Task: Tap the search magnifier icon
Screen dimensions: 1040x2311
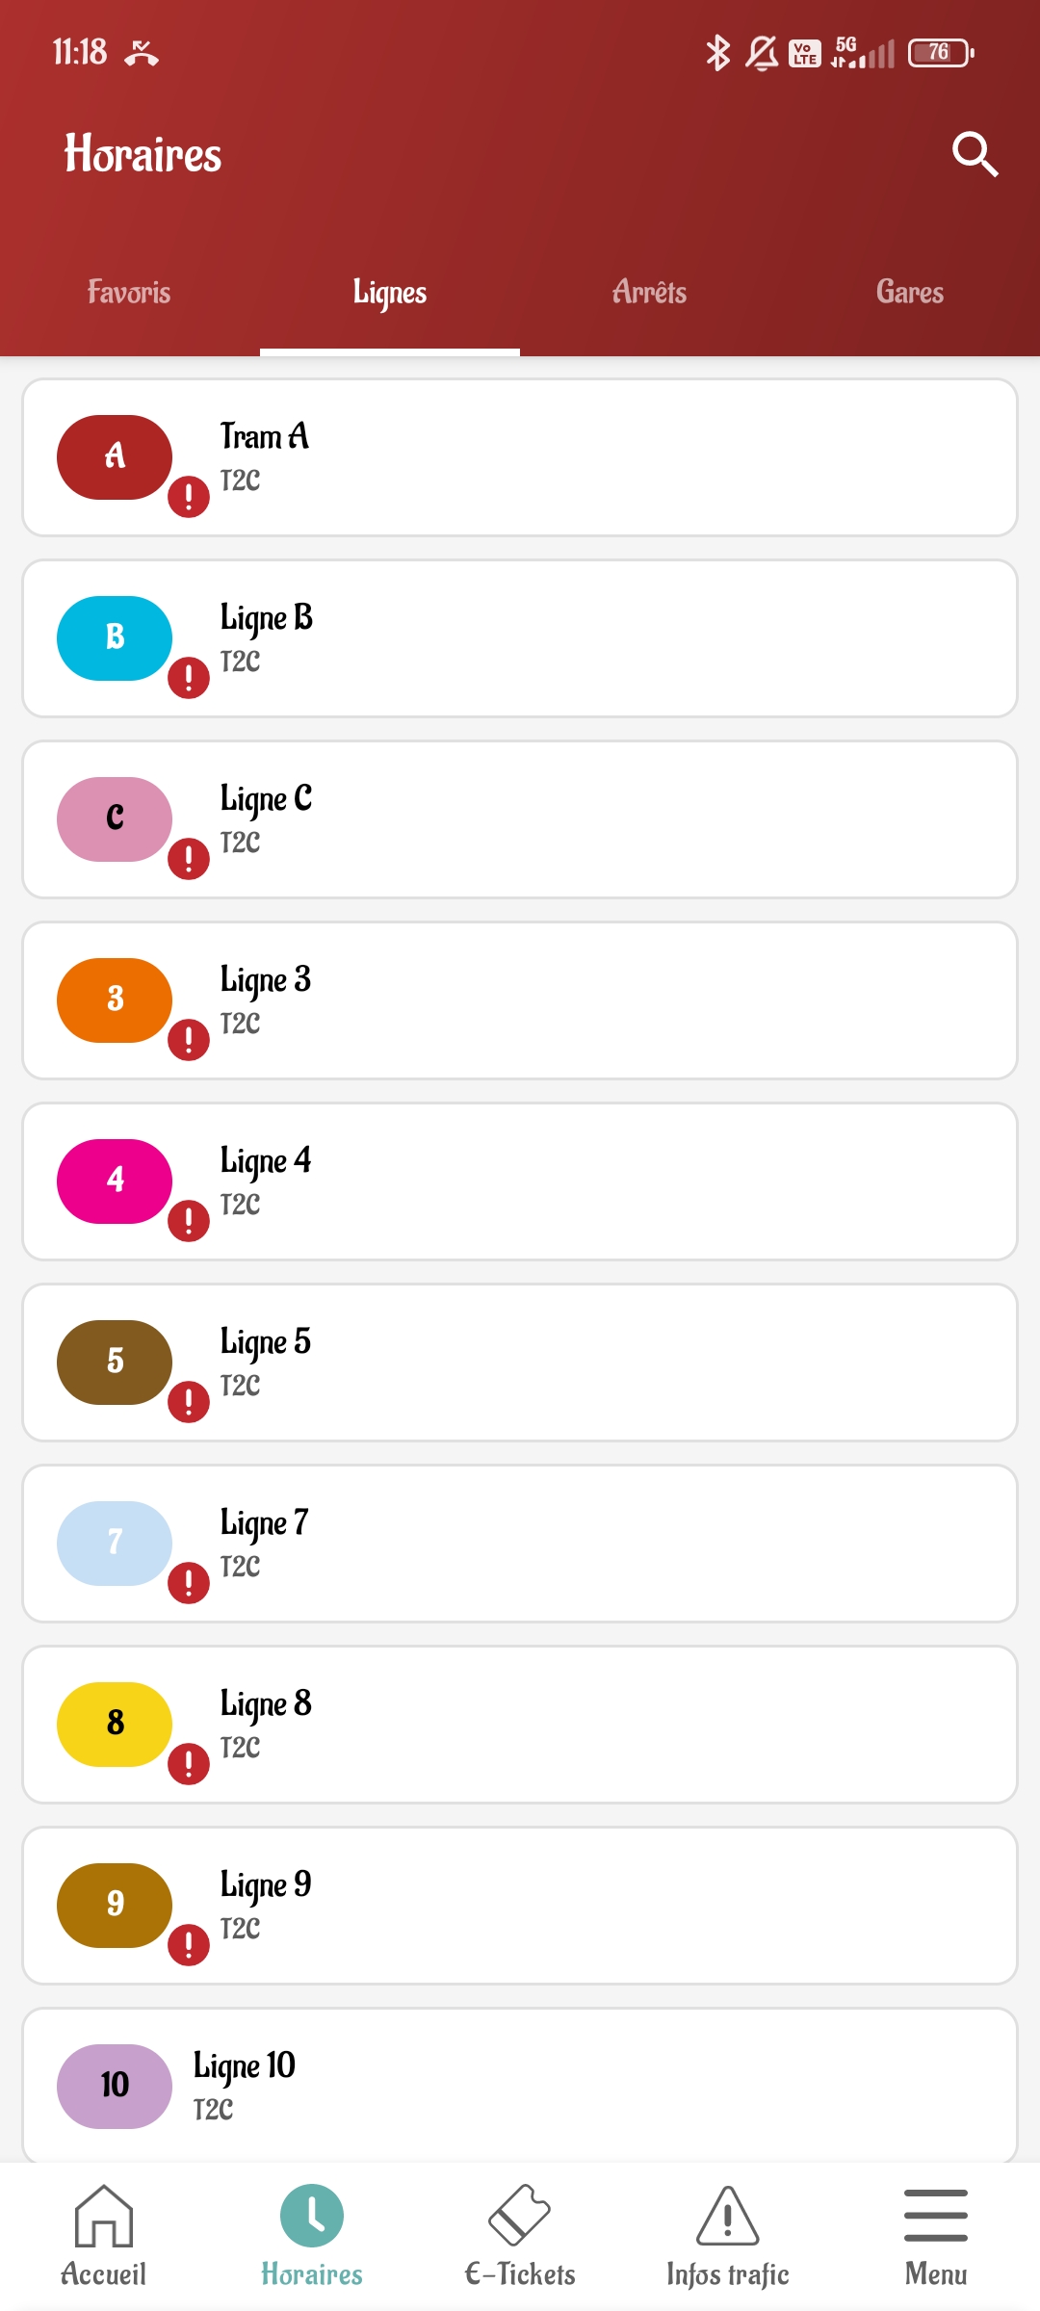Action: click(975, 154)
